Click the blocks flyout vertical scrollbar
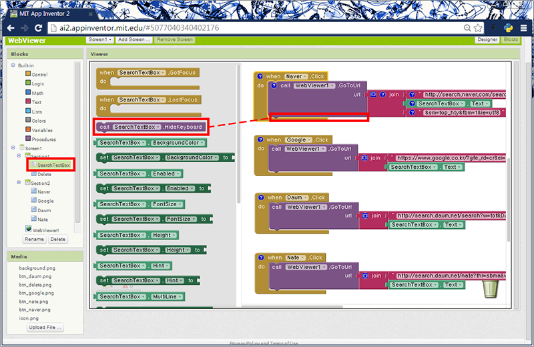The height and width of the screenshot is (347, 534). coord(239,135)
